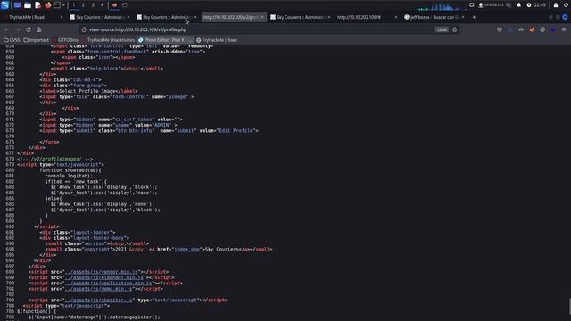571x321 pixels.
Task: Open a new browser tab
Action: tap(474, 17)
